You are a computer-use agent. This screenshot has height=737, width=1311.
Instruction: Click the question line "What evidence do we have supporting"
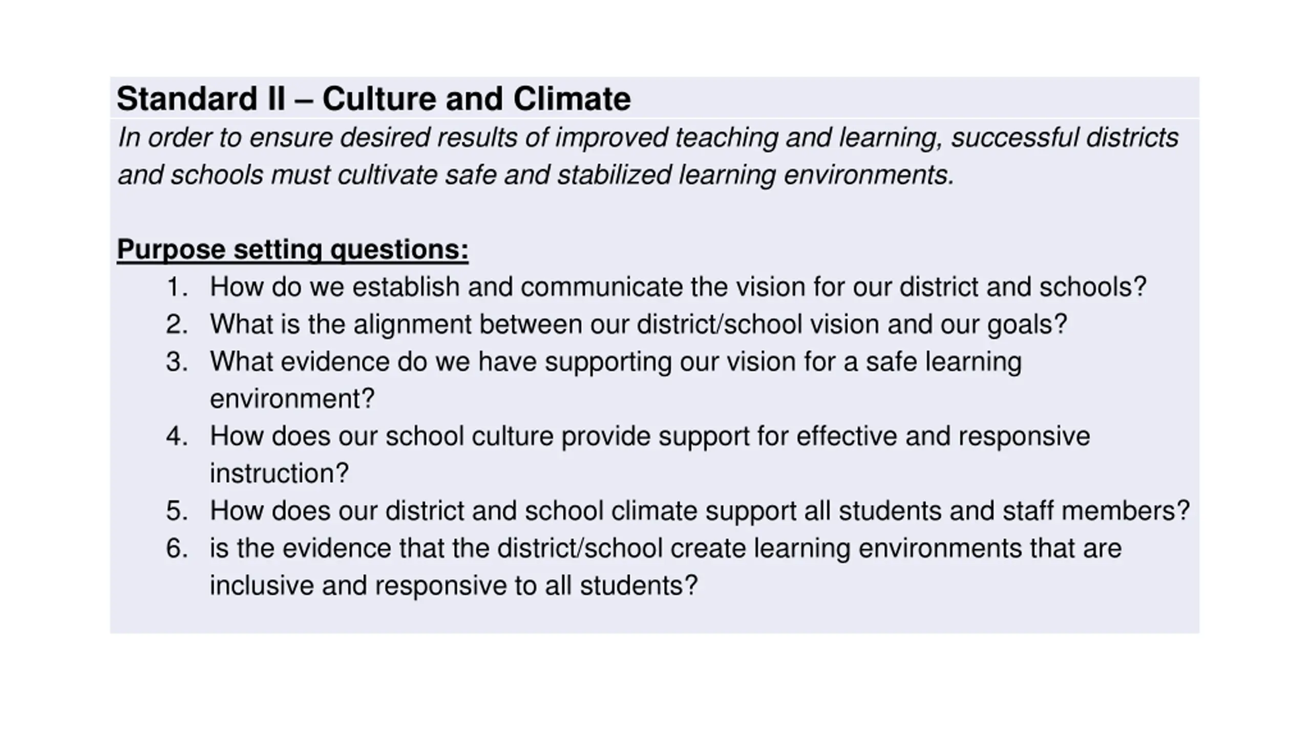616,362
